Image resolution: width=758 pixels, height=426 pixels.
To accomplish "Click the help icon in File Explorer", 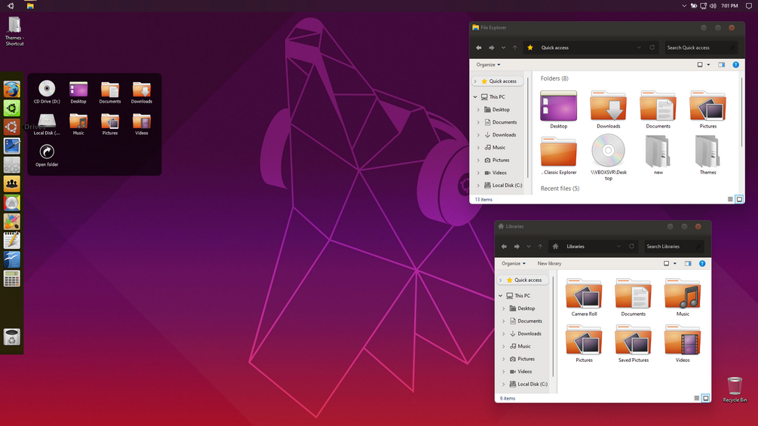I will (736, 65).
